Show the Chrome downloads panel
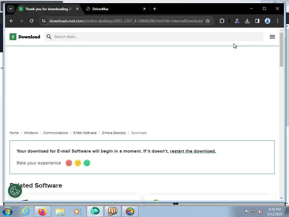Viewport: 289px width, 217px height. click(247, 21)
